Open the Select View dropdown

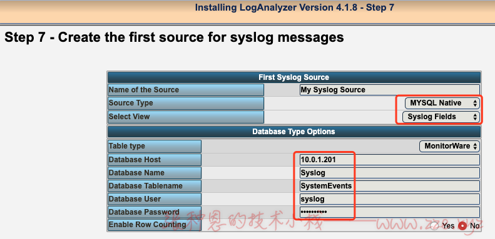441,117
